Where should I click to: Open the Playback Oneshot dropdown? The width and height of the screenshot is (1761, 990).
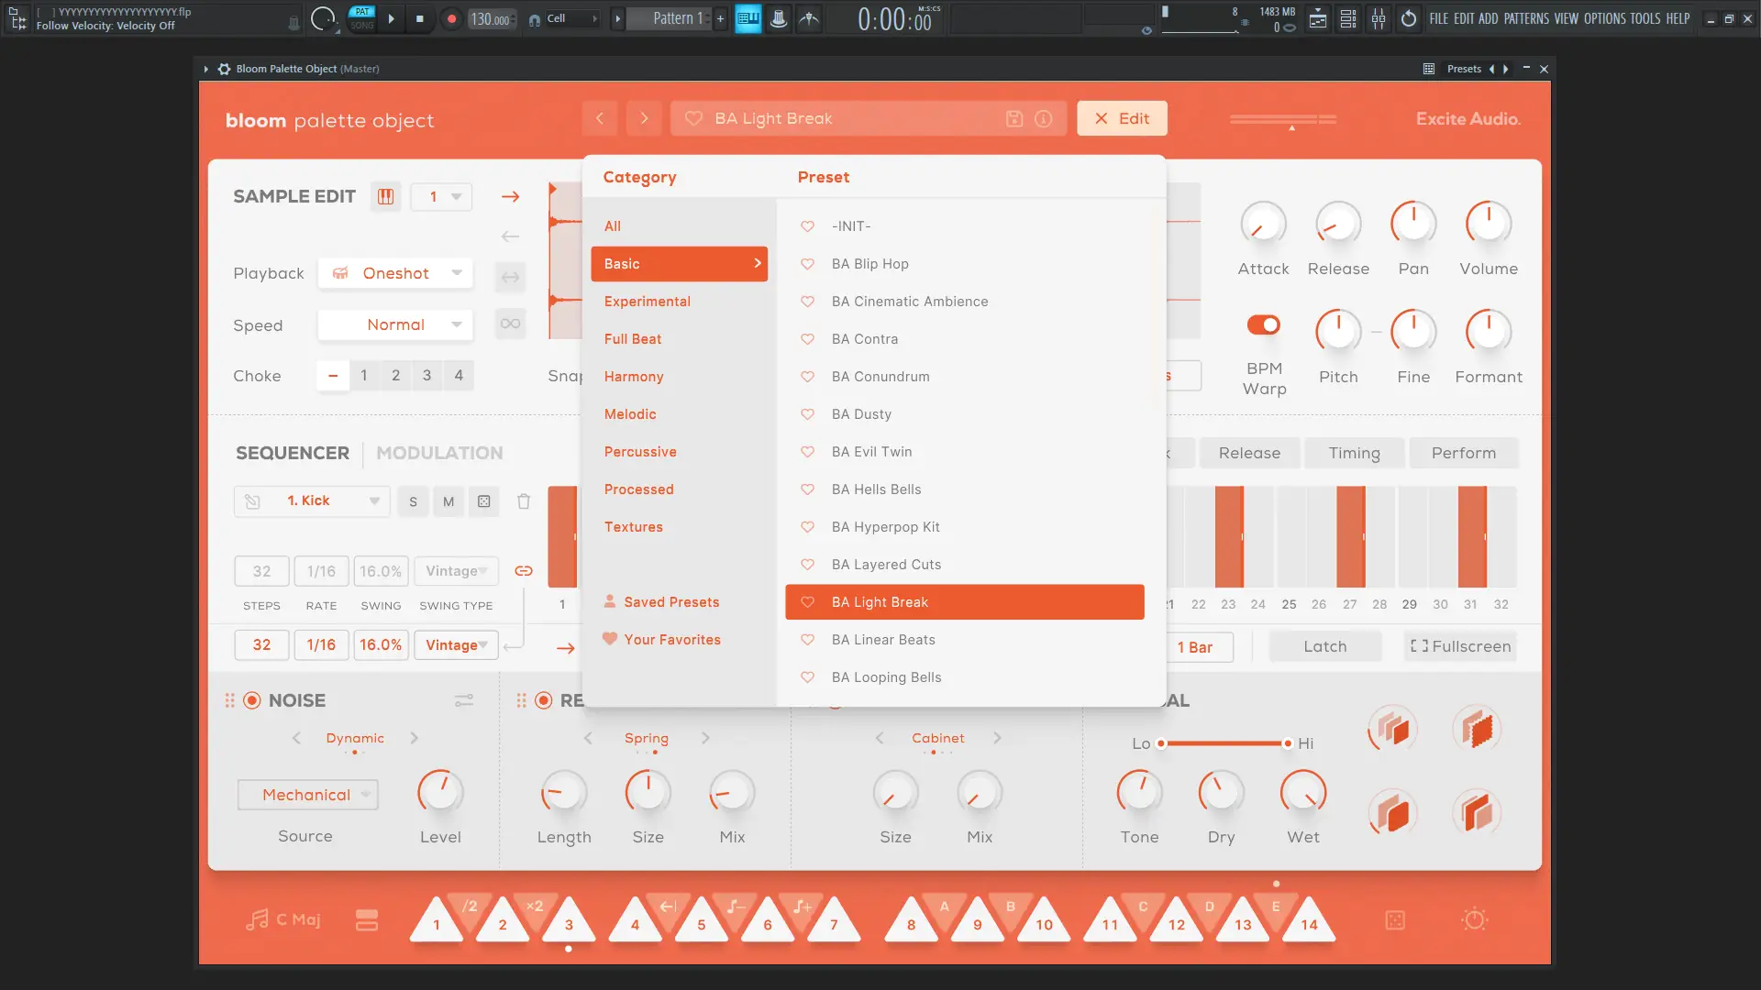point(395,273)
